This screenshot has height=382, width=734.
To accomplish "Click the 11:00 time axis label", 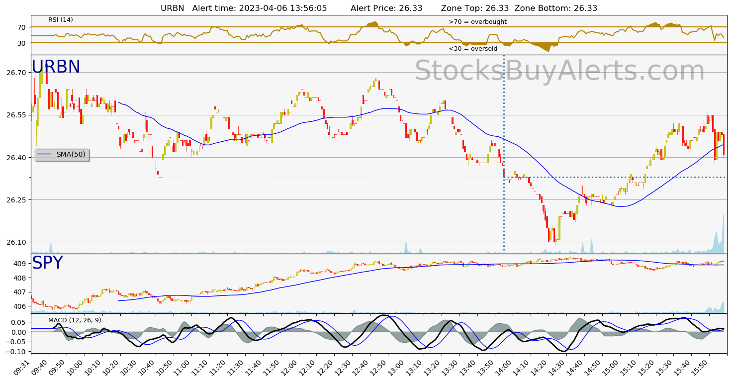I will point(182,369).
